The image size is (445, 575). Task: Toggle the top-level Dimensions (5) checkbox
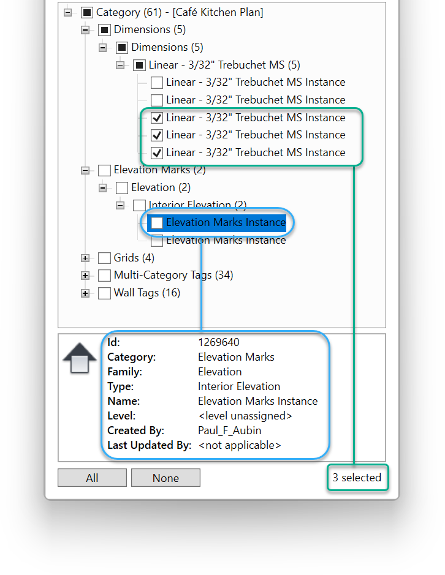point(105,30)
